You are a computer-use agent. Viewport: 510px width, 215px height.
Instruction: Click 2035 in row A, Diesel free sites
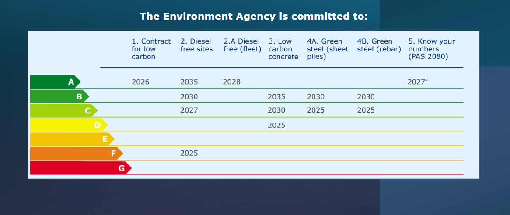click(189, 82)
